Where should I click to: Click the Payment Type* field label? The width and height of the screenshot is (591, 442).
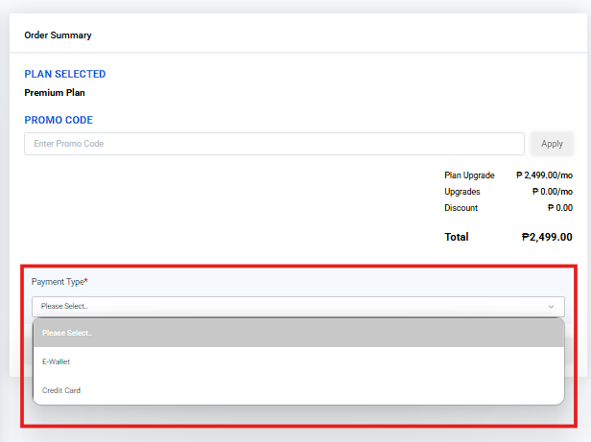tap(59, 282)
